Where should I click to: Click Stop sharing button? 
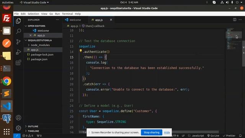pos(152,132)
